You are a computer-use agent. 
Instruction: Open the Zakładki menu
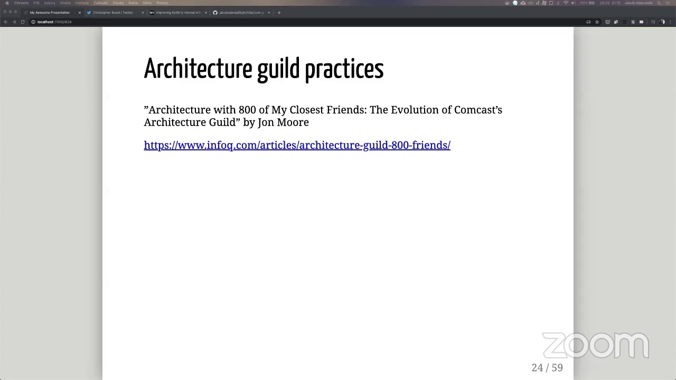(101, 3)
